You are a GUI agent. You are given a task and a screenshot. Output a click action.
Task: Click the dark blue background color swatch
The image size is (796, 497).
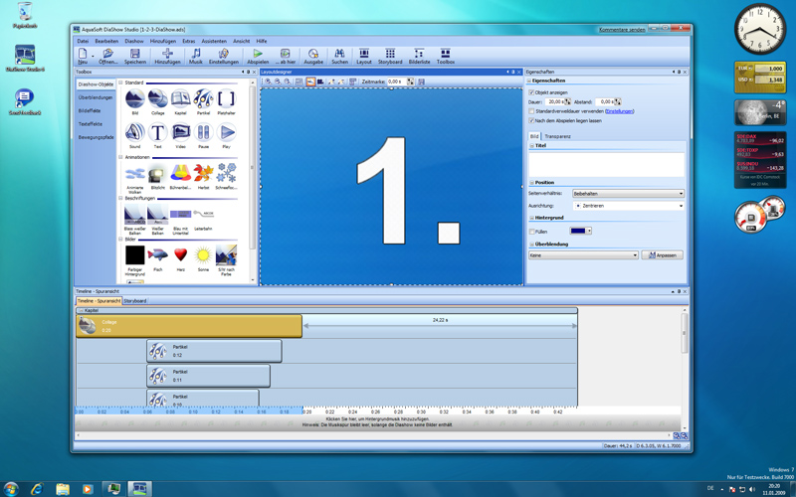click(577, 231)
